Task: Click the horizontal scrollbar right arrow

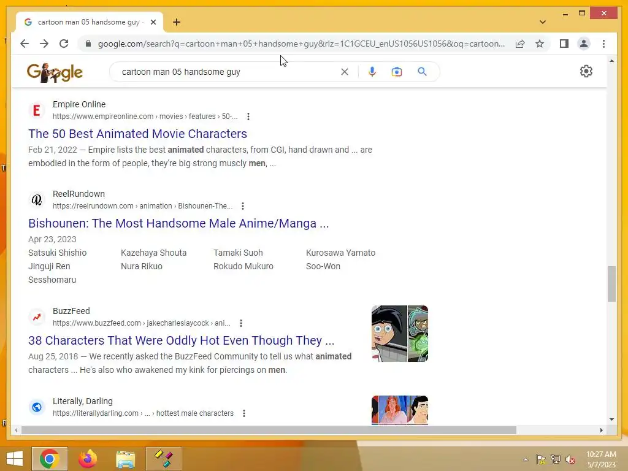Action: [601, 430]
